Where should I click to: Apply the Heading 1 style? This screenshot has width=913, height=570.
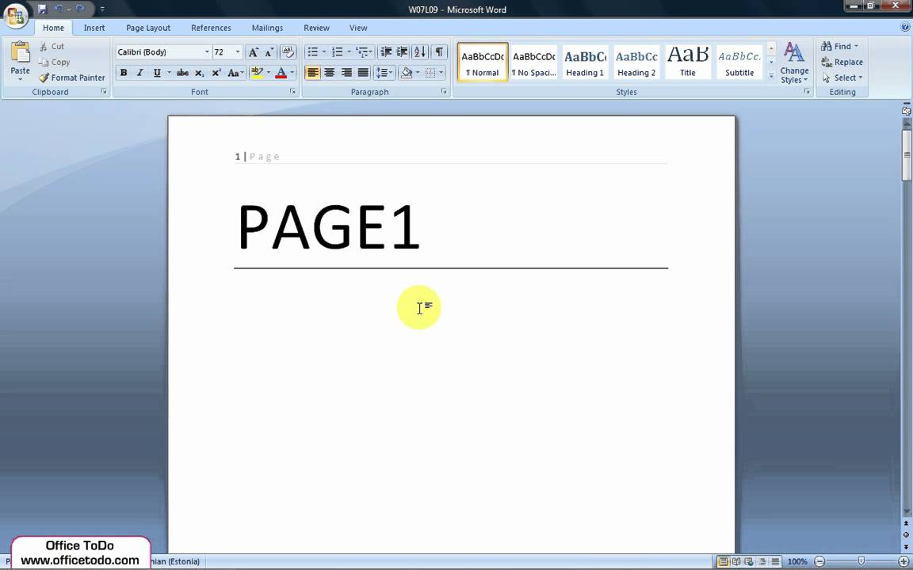pos(585,63)
